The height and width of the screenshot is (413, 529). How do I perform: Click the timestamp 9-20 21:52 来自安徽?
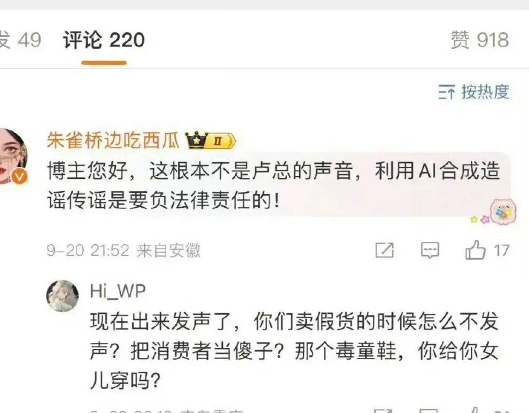click(123, 251)
